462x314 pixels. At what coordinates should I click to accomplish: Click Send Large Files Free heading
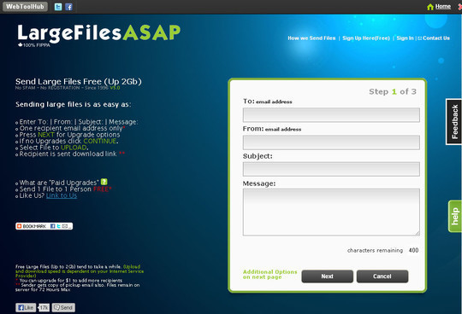click(x=79, y=81)
